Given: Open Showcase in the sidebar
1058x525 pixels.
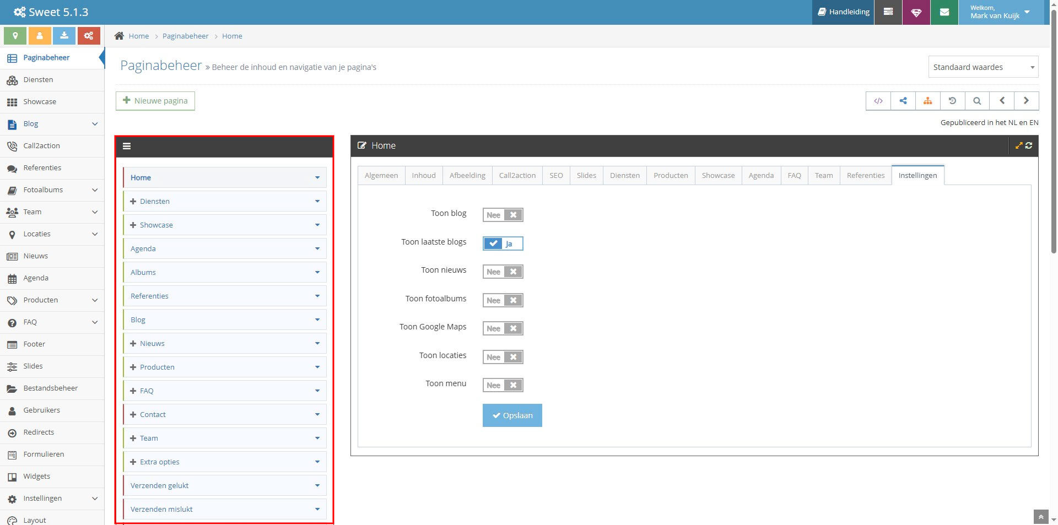Looking at the screenshot, I should tap(52, 102).
